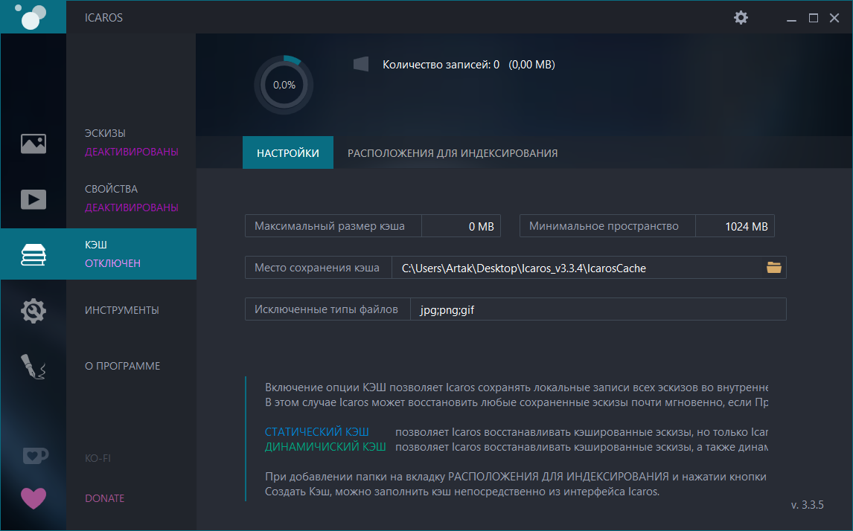Viewport: 853px width, 531px height.
Task: Edit the minimum space 1024 MB field
Action: point(735,226)
